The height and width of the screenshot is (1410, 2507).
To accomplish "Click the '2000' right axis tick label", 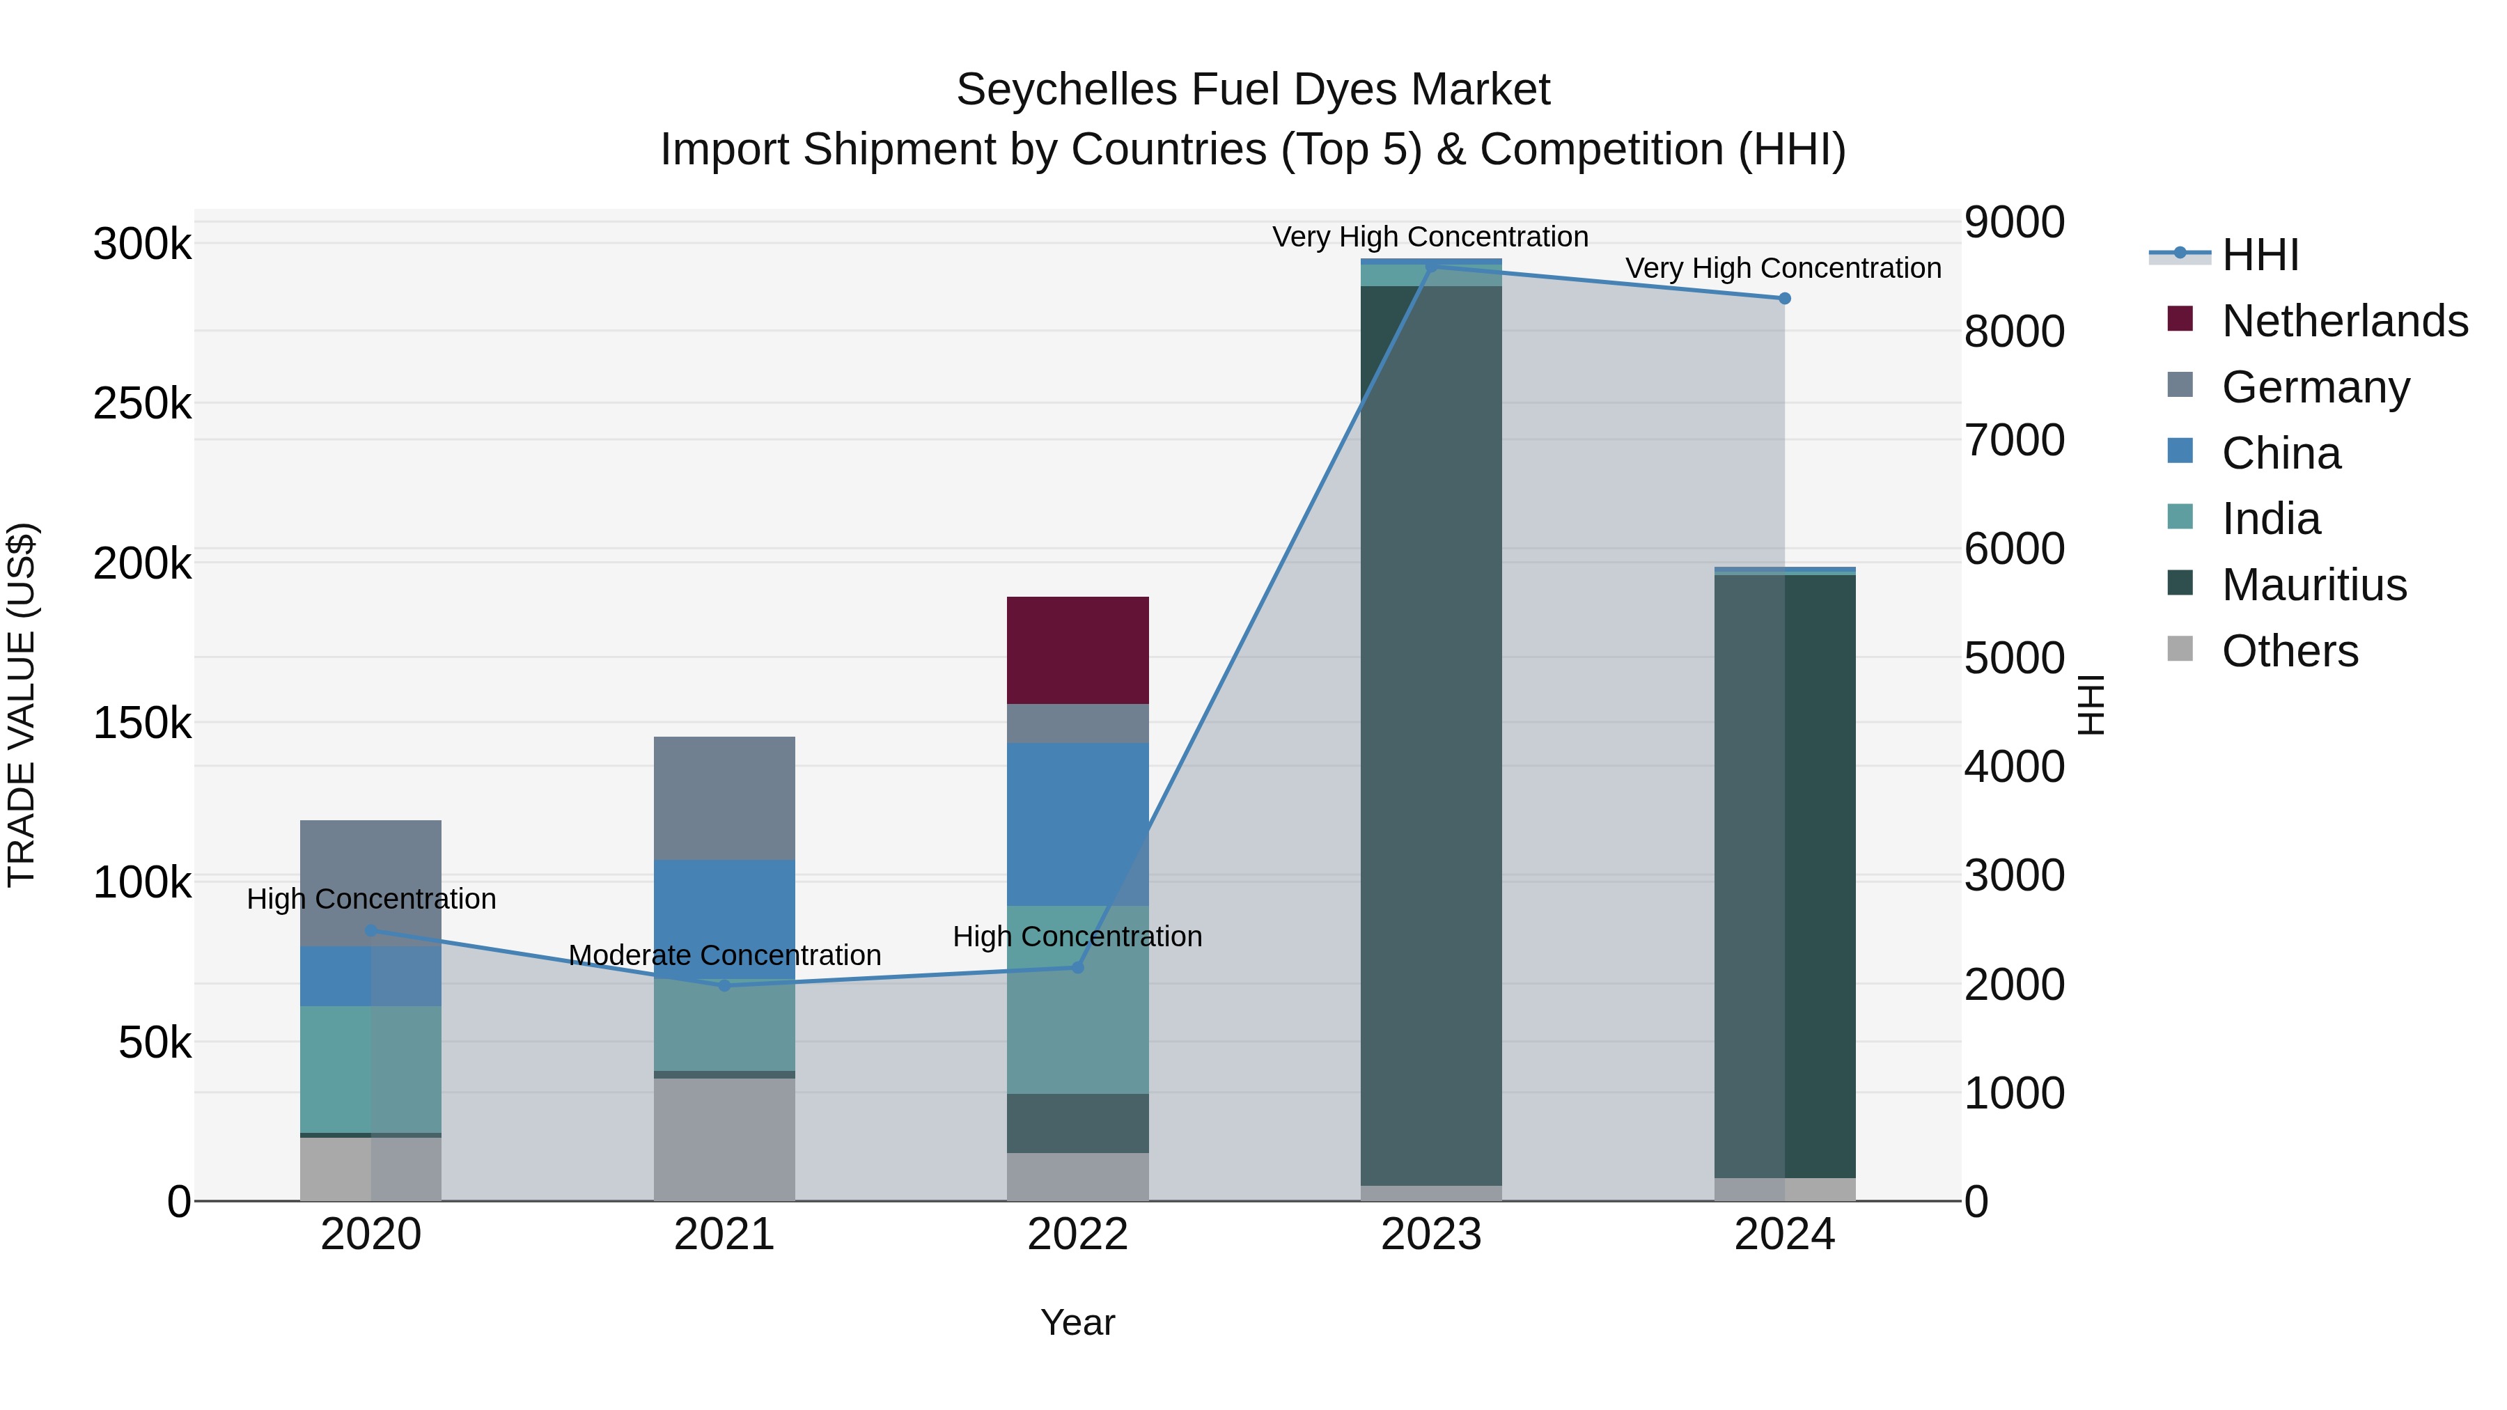I will pyautogui.click(x=2015, y=985).
